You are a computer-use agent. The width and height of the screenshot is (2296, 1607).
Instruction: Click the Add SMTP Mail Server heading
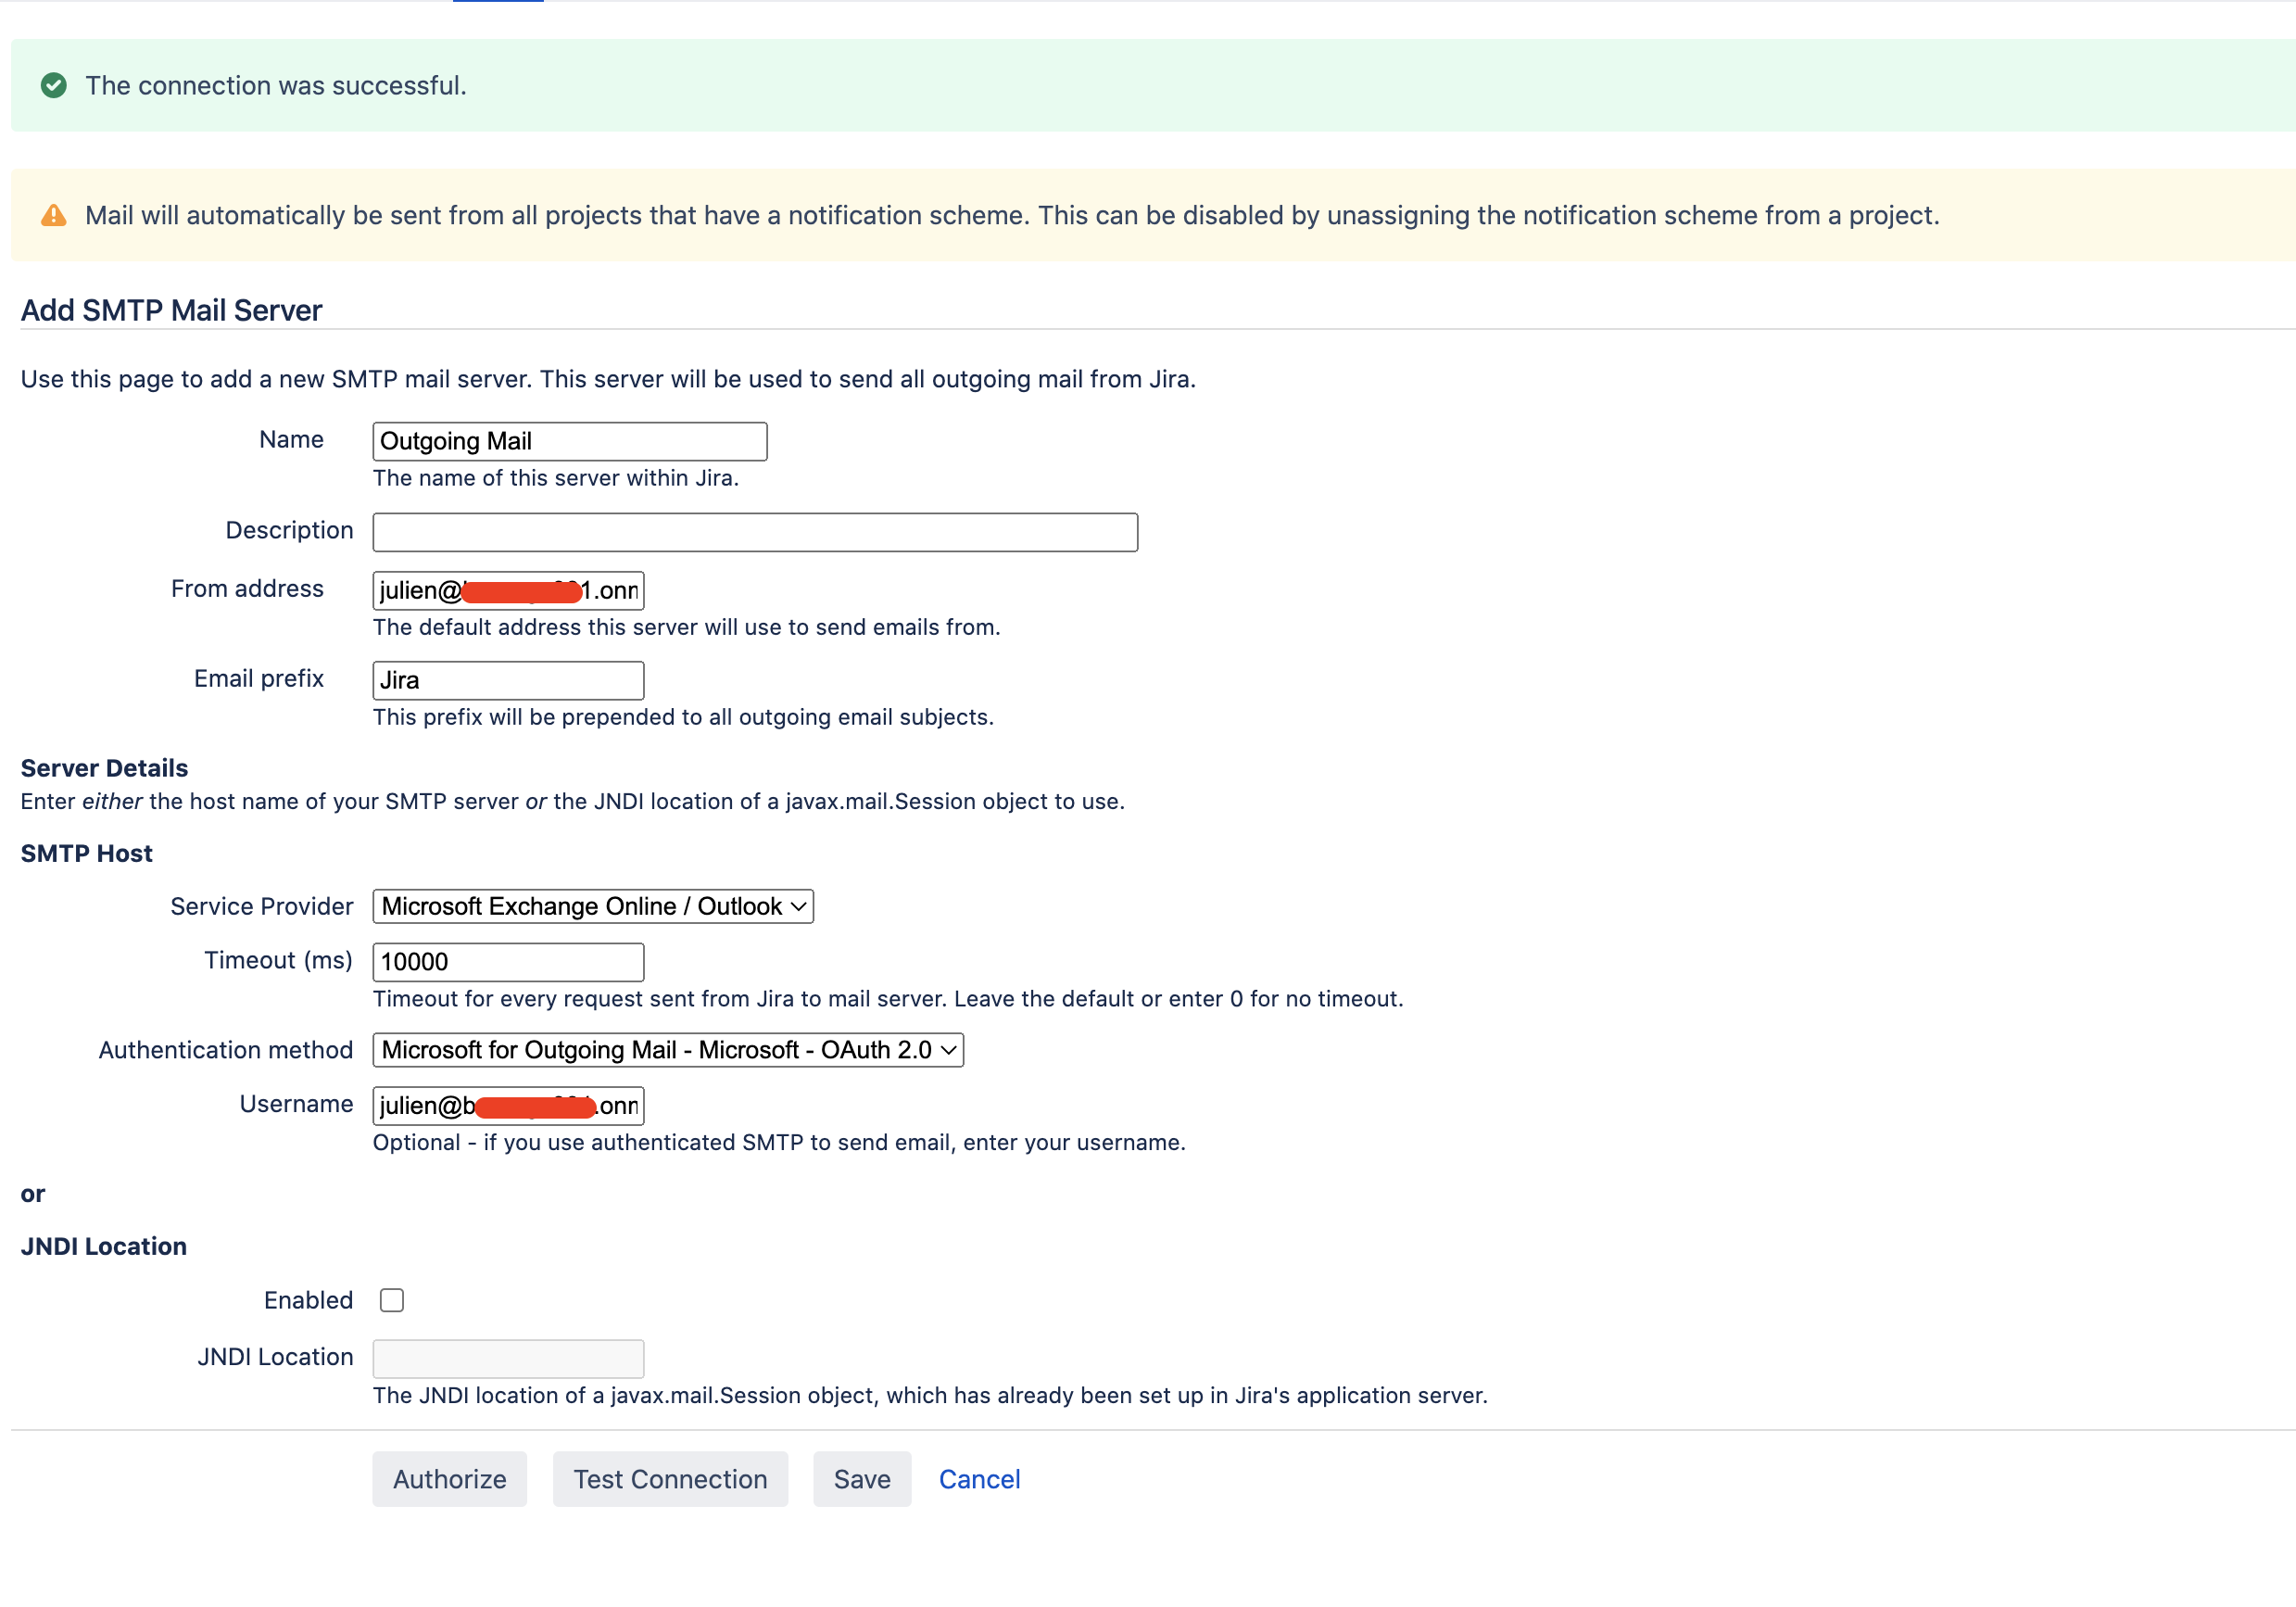[x=171, y=310]
